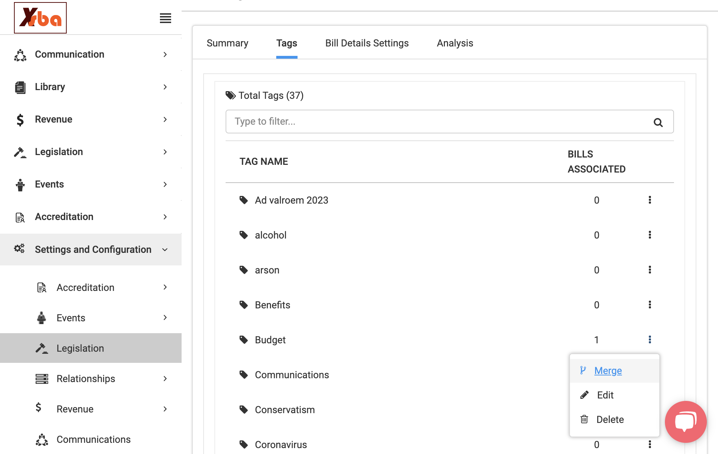Click the submenu Events podium icon

click(x=42, y=318)
